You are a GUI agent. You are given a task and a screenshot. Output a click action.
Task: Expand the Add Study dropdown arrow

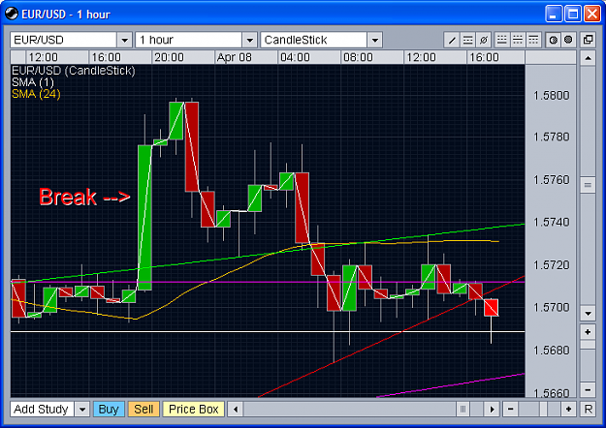(82, 409)
